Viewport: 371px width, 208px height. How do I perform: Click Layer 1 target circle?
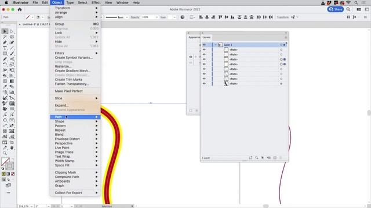(281, 45)
